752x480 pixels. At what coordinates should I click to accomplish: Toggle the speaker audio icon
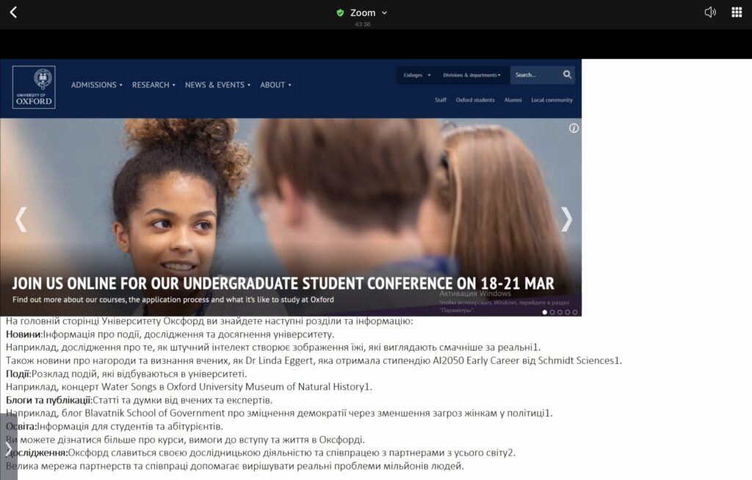coord(710,12)
